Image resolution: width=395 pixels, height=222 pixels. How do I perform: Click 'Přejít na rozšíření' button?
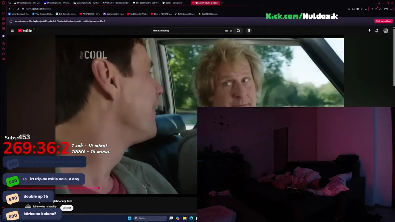tap(383, 21)
